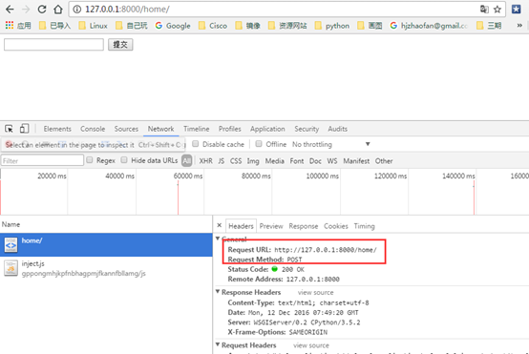Filter requests by Media

(275, 161)
